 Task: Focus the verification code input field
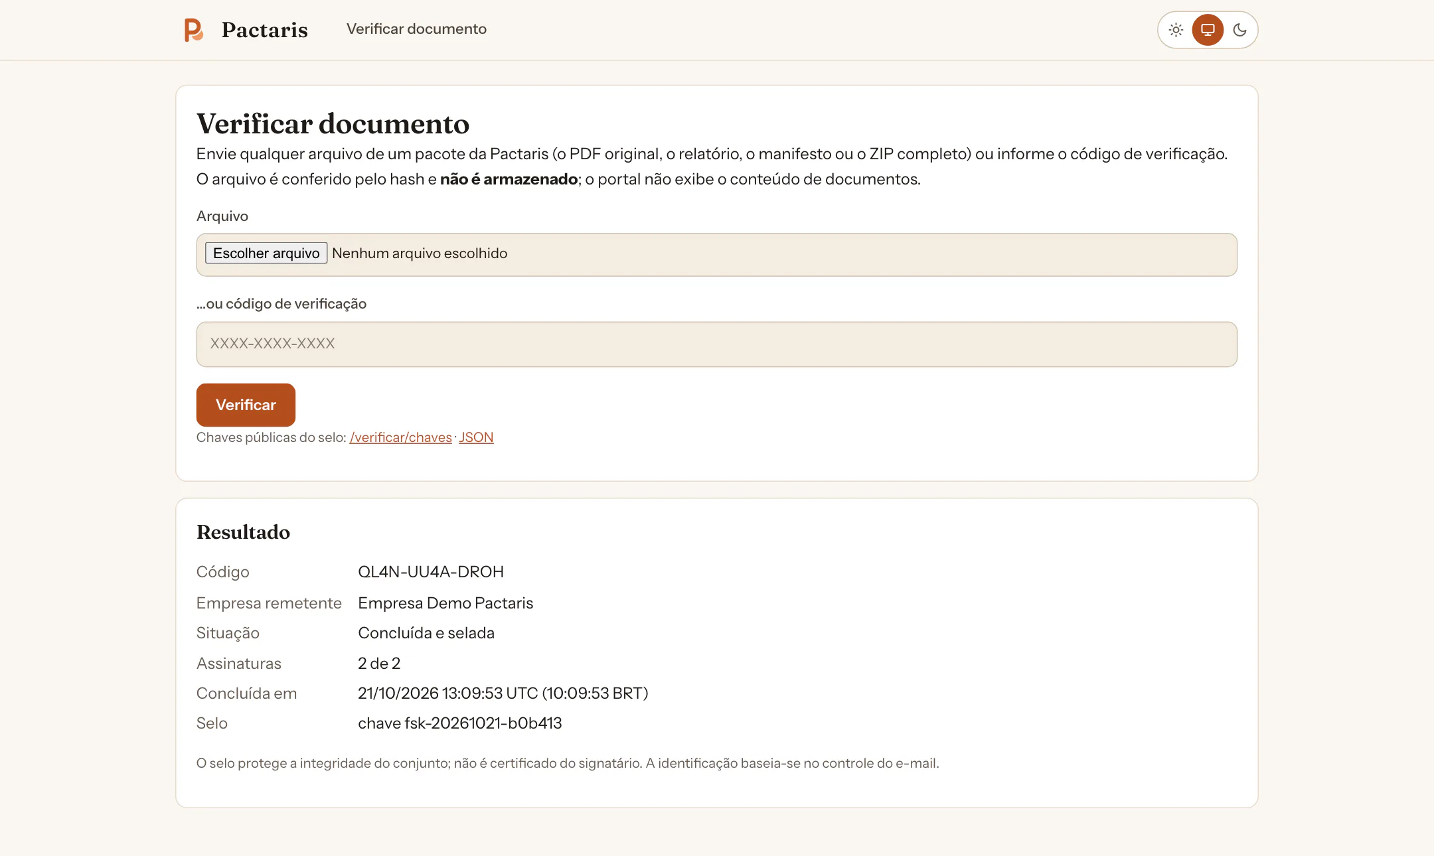[716, 344]
